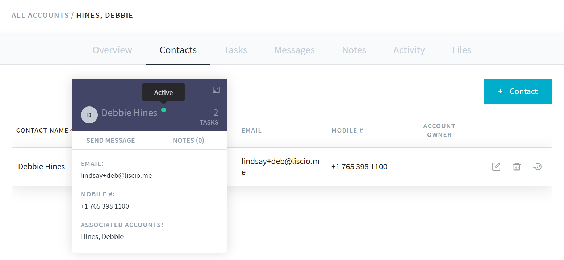Open the Notes tab

[354, 50]
